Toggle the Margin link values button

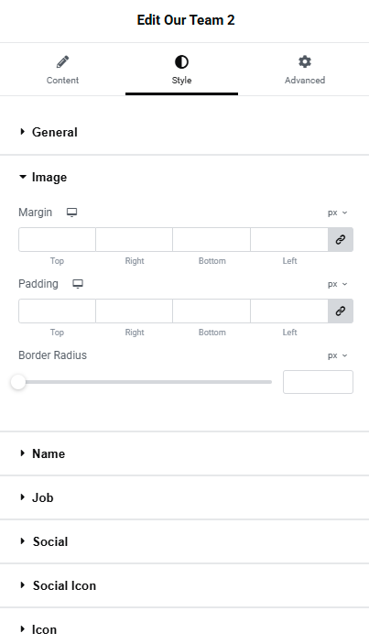point(341,239)
